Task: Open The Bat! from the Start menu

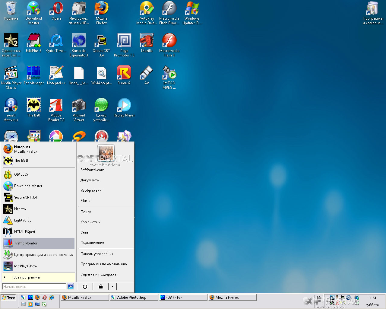Action: (39, 161)
